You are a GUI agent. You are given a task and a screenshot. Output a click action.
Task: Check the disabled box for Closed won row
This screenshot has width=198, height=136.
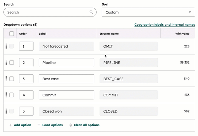(x=12, y=111)
